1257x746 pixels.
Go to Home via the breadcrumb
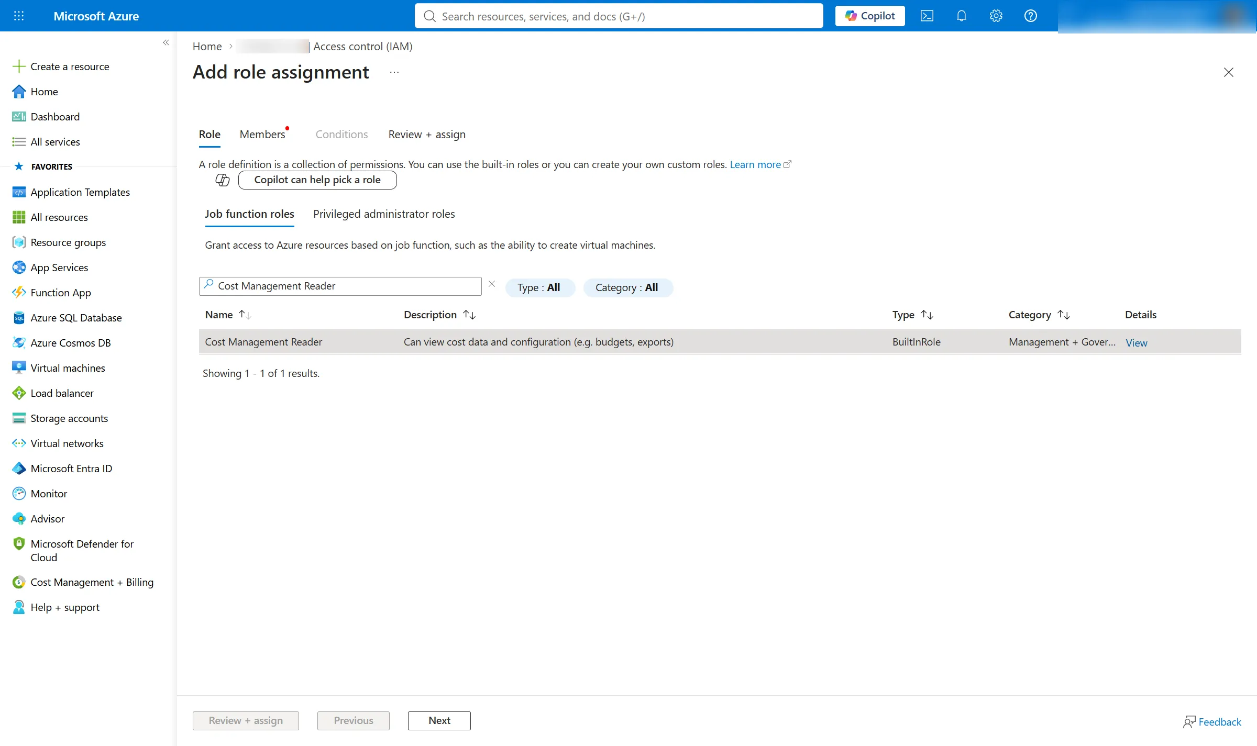[x=207, y=47]
